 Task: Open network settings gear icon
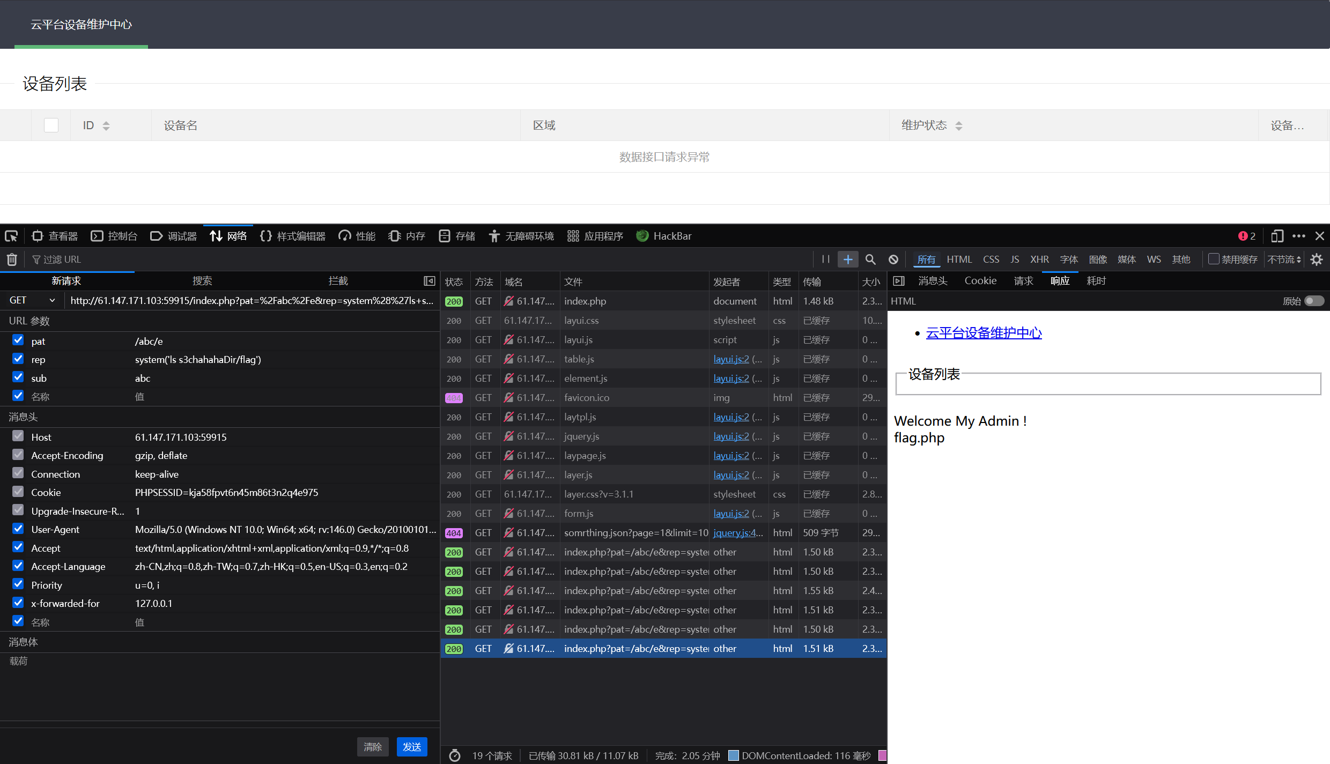1317,259
